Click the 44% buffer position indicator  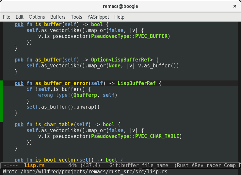pos(72,166)
